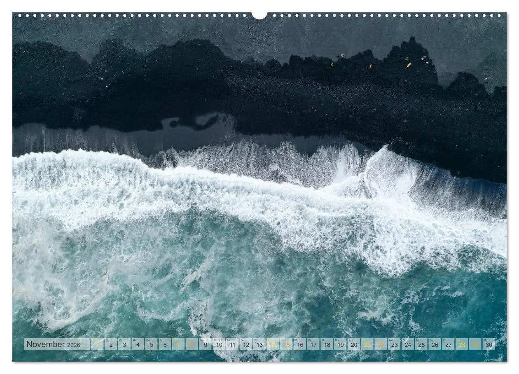Choose date cell 9 of November
This screenshot has height=374, width=519.
205,344
